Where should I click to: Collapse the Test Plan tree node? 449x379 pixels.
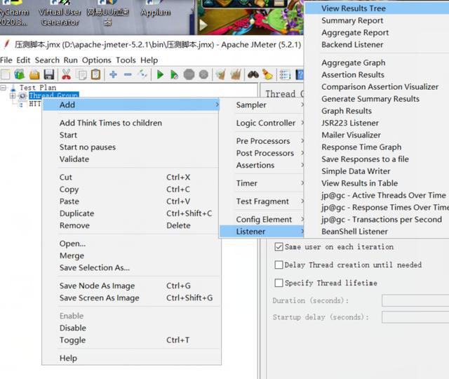pyautogui.click(x=4, y=88)
